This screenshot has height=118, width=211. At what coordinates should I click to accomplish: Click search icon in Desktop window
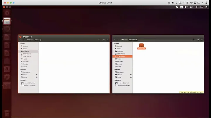pyautogui.click(x=99, y=40)
